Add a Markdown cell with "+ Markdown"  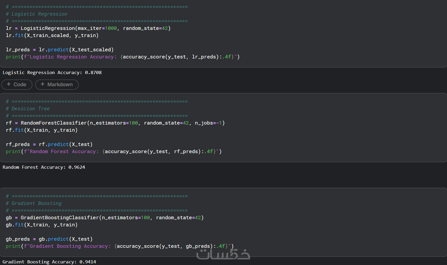coord(57,85)
